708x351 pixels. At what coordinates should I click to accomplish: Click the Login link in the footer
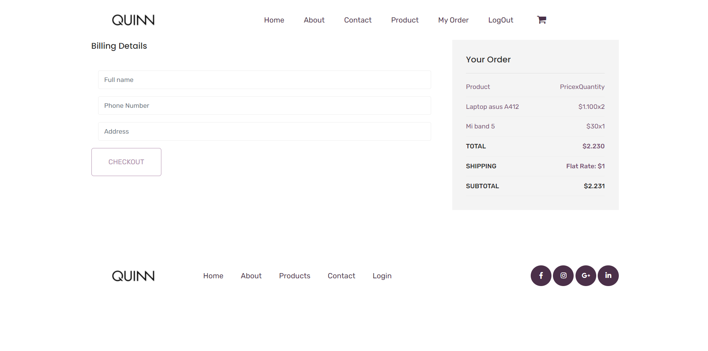[x=382, y=275]
